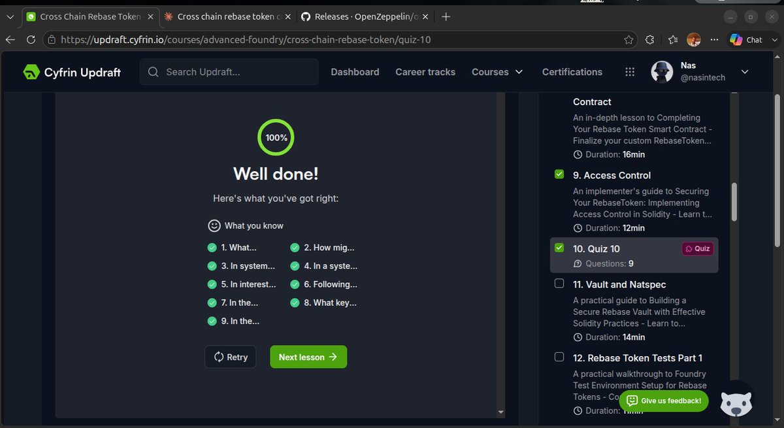
Task: Click the quiz panel scroll-down arrow
Action: pos(501,412)
